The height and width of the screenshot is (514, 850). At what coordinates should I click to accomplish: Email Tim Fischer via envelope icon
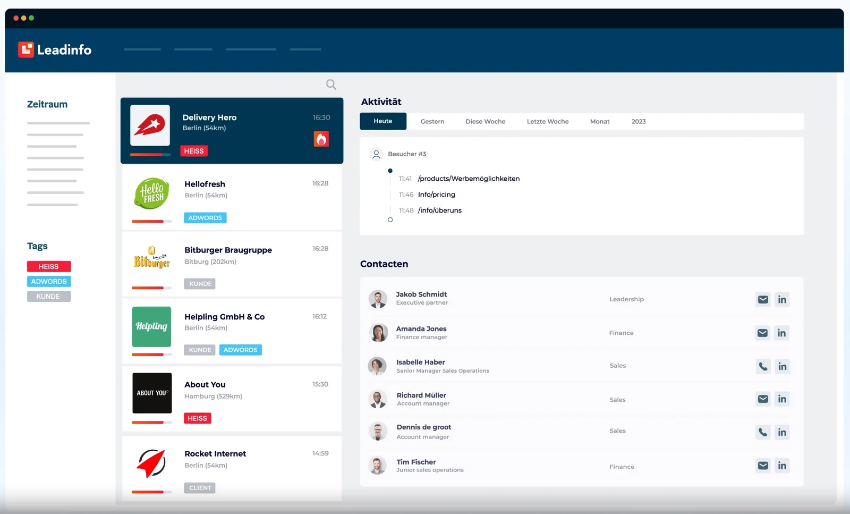(763, 466)
